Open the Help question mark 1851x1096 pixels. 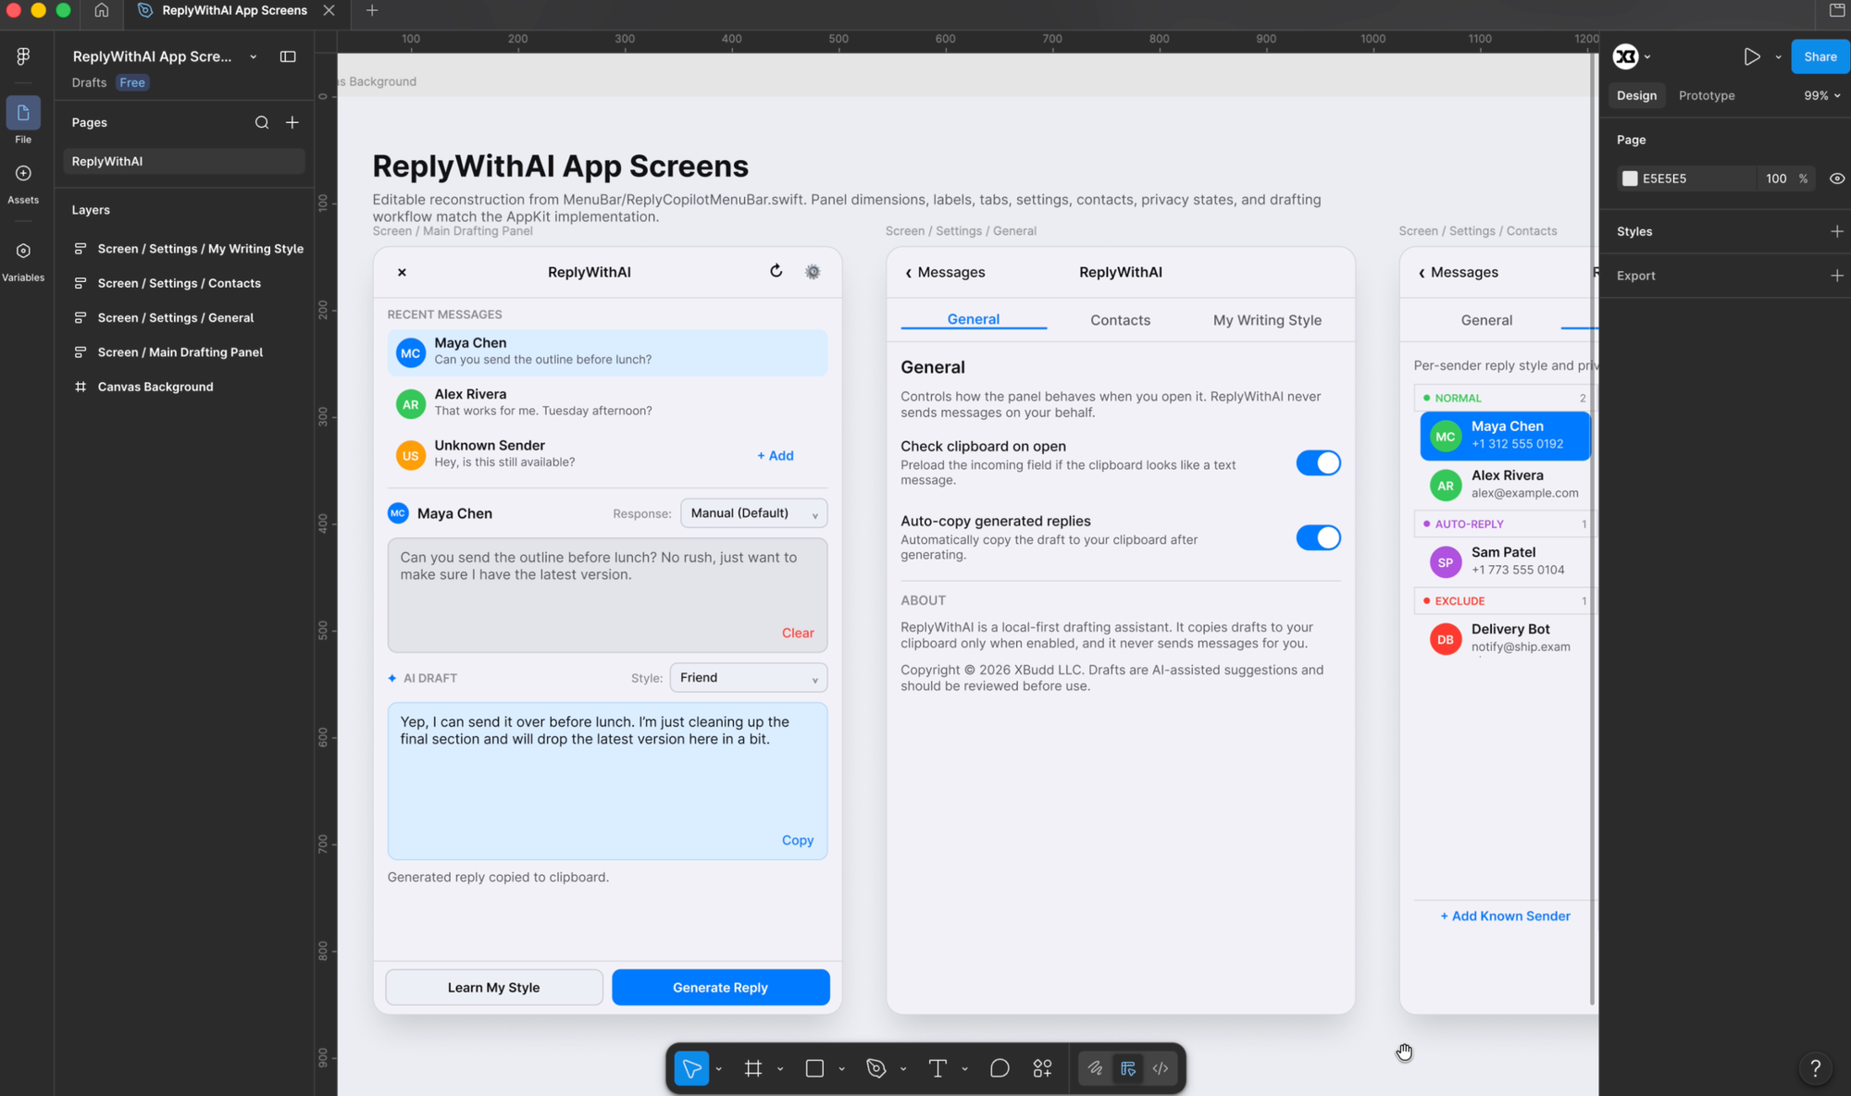1815,1068
